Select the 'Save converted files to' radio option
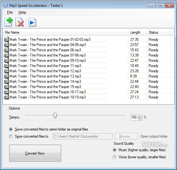177x170 pixels. [11, 136]
